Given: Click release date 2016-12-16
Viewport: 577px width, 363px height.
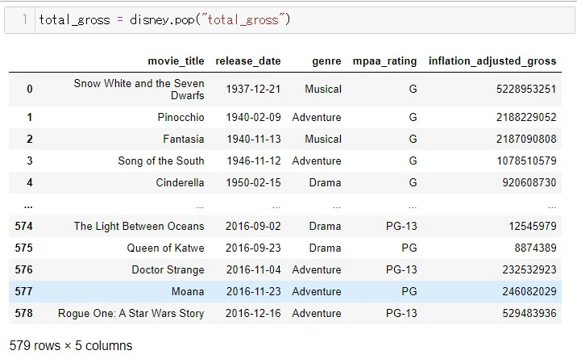Looking at the screenshot, I should click(253, 313).
